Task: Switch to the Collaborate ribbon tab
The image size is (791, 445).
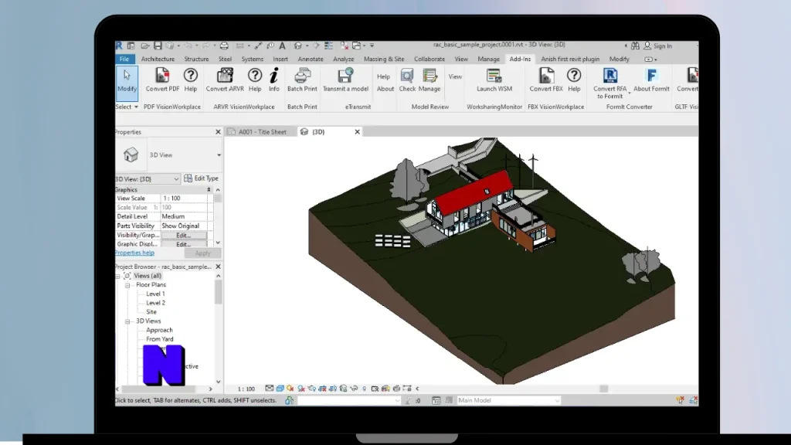Action: 429,59
